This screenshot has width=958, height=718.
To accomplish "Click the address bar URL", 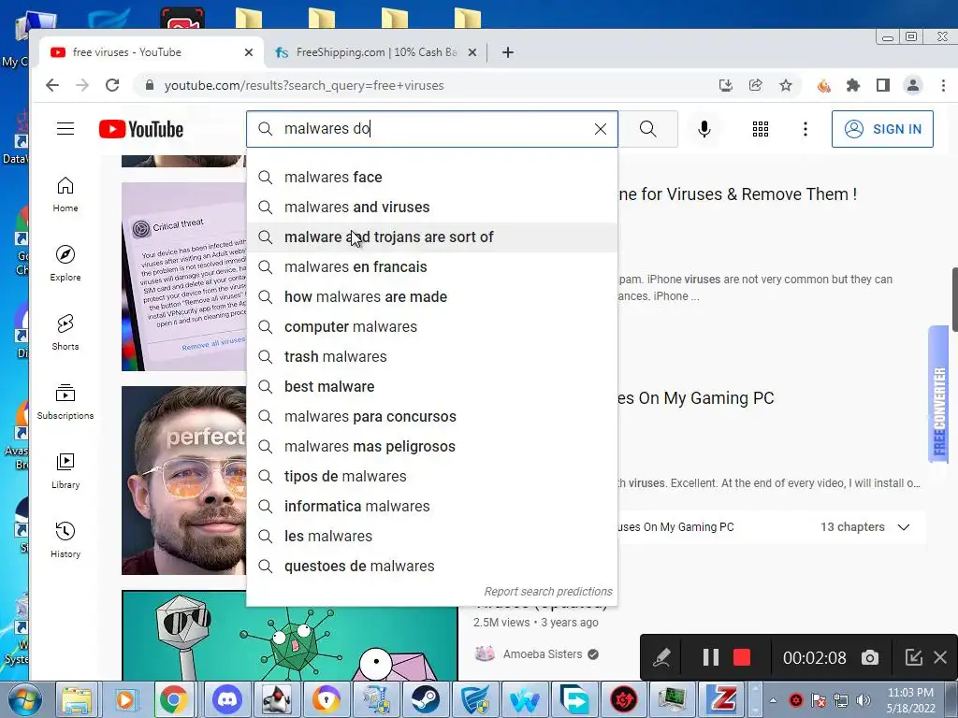I will (x=304, y=85).
